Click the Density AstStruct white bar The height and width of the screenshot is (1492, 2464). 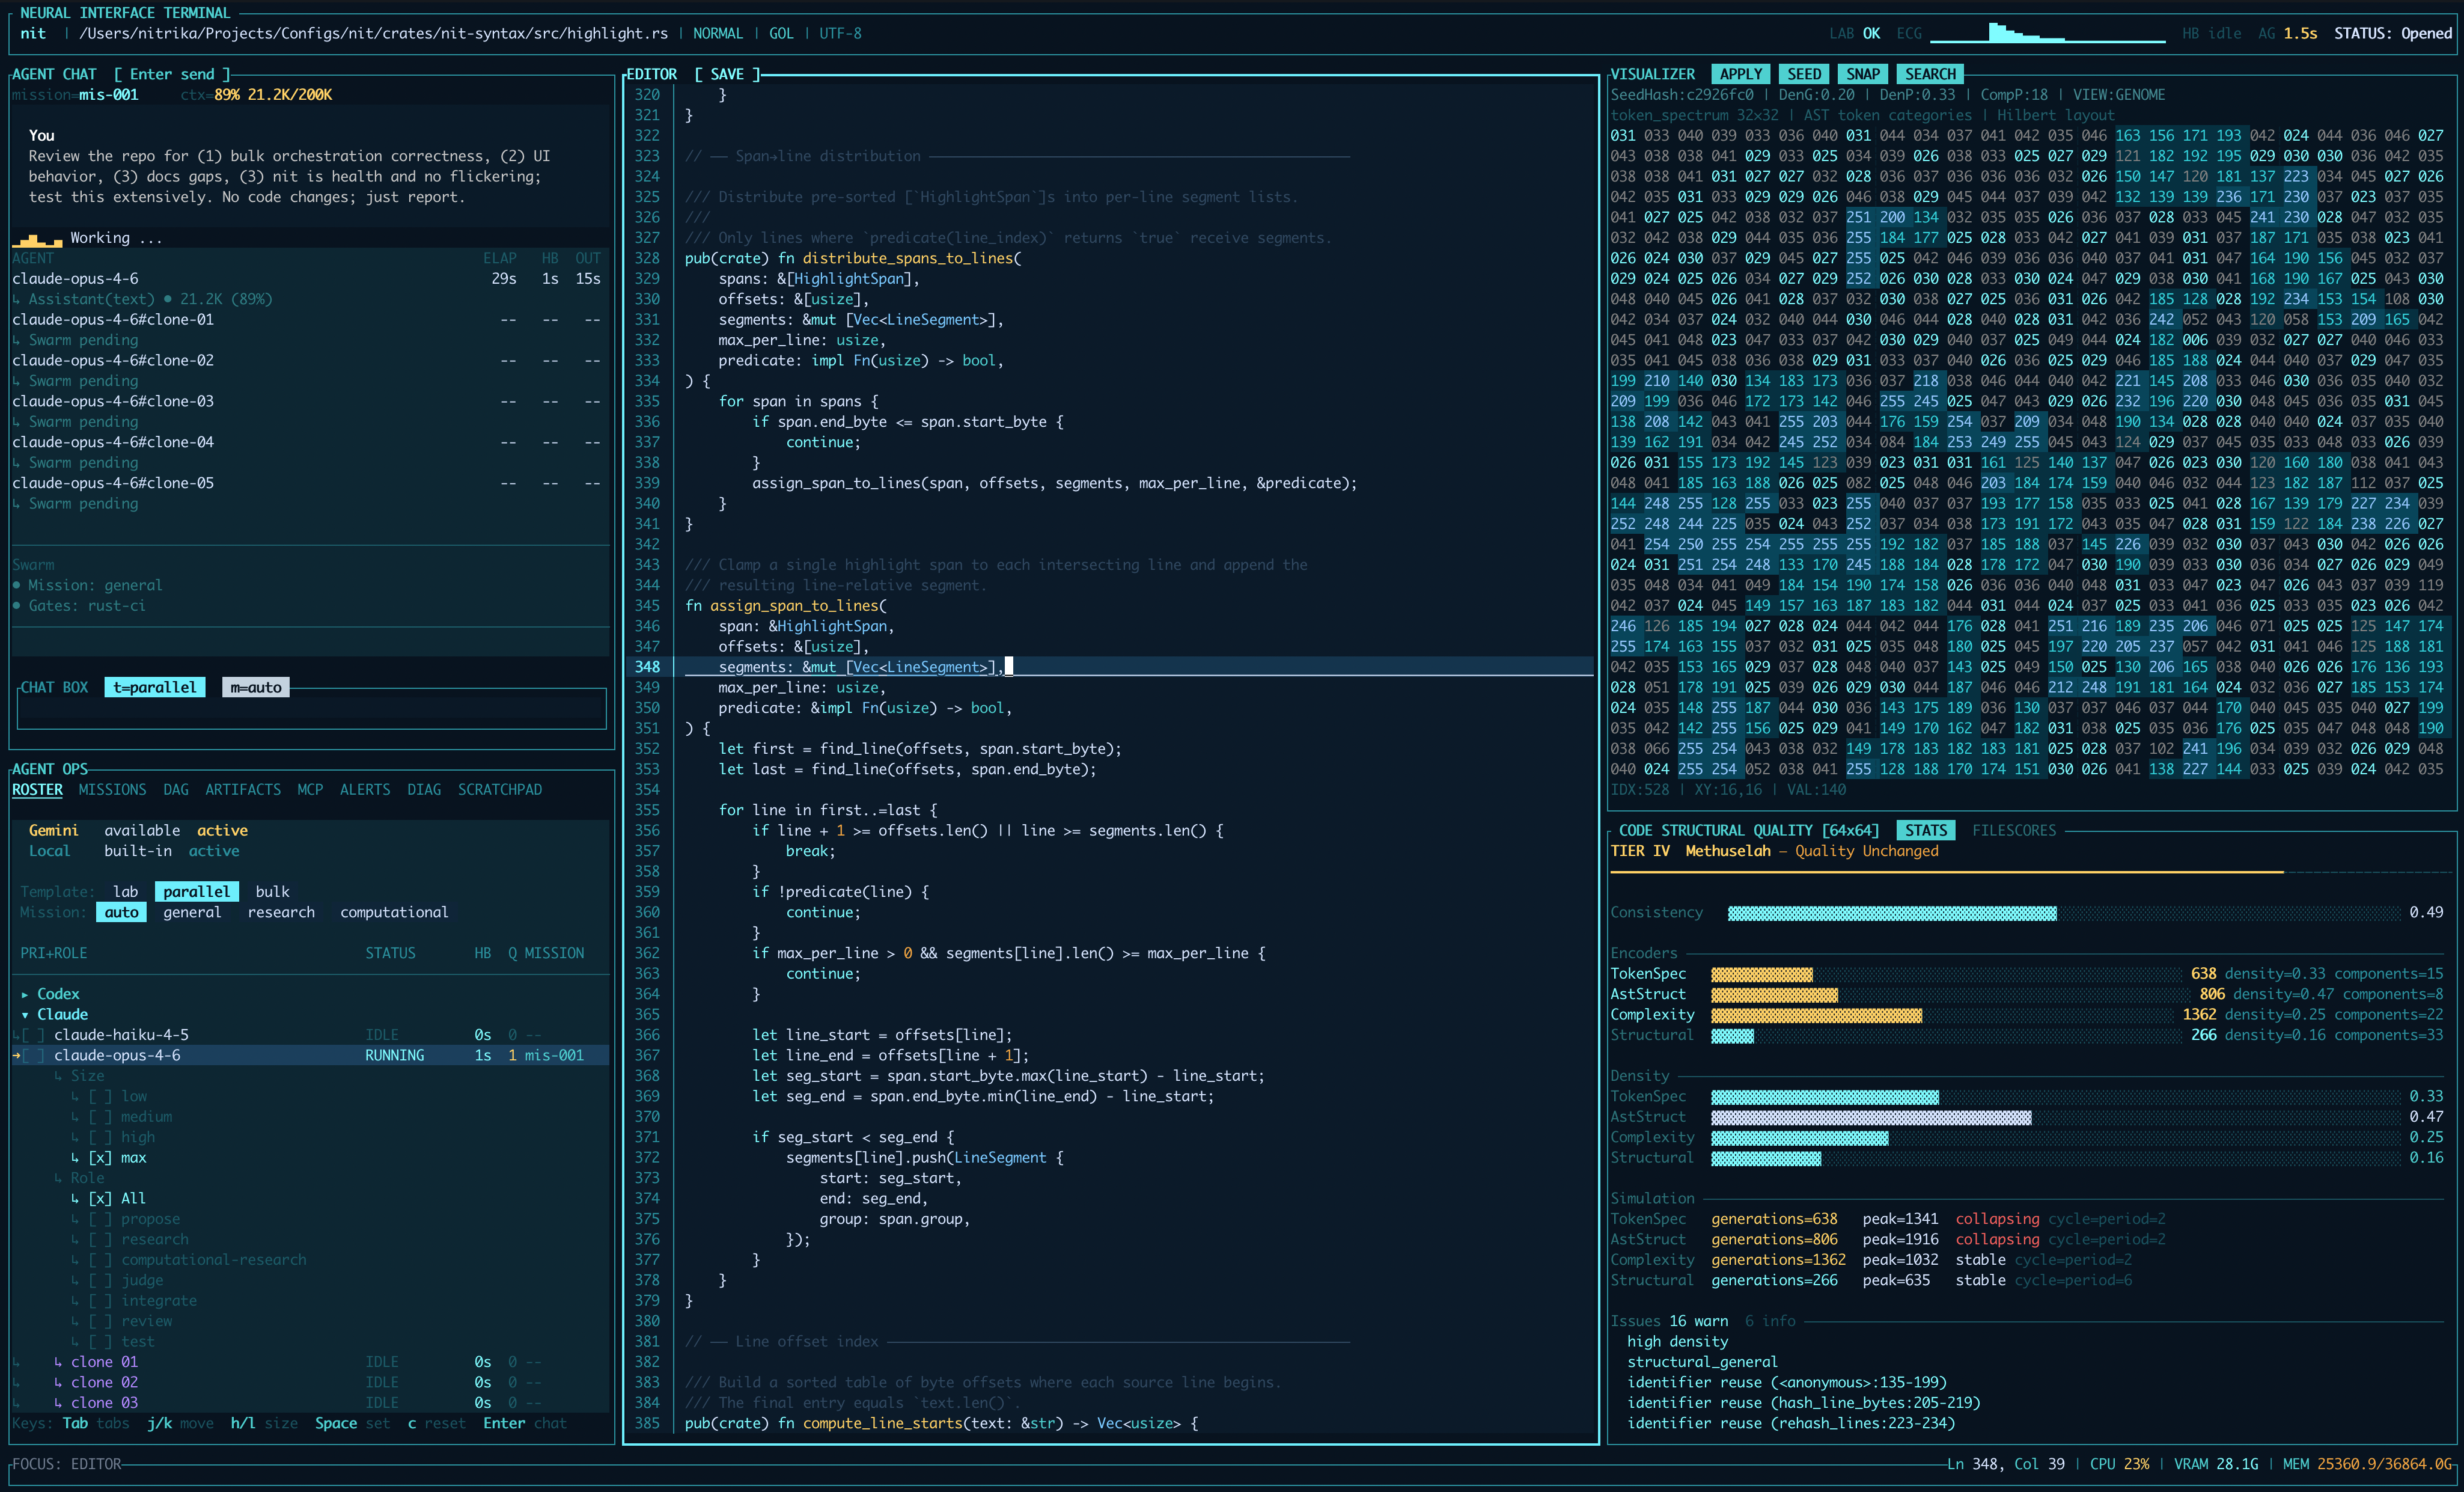(1871, 1117)
